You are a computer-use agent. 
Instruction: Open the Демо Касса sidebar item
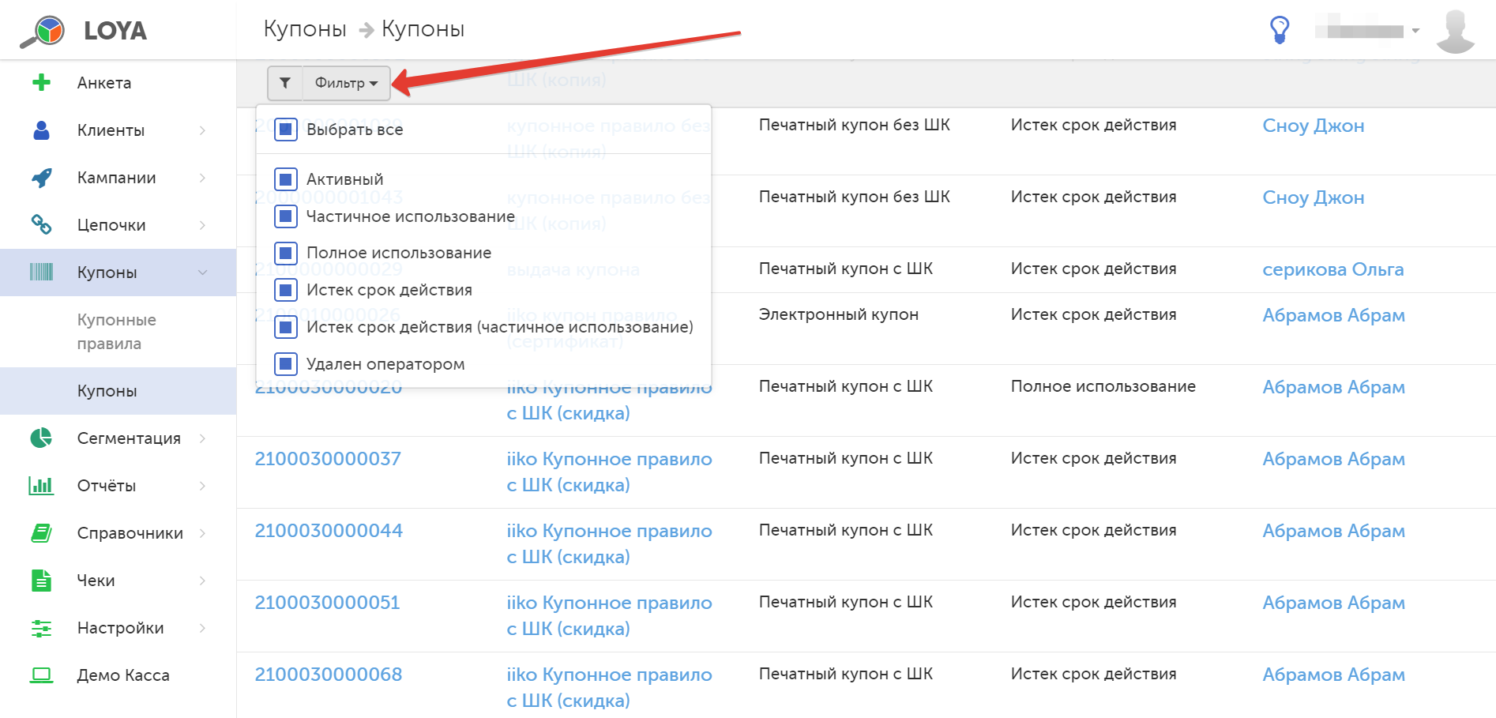click(118, 675)
